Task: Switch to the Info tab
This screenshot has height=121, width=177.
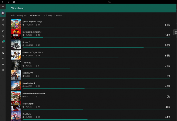Action: click(13, 15)
